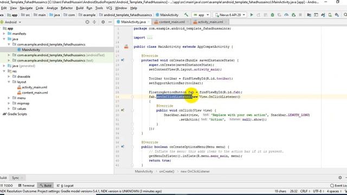Click the Sync Project with Gradle Files icon
Screen dimensions: 347x195
point(323,15)
